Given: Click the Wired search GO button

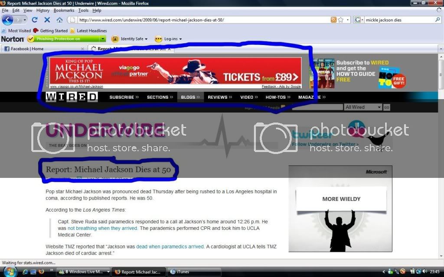Looking at the screenshot, I should pos(386,107).
